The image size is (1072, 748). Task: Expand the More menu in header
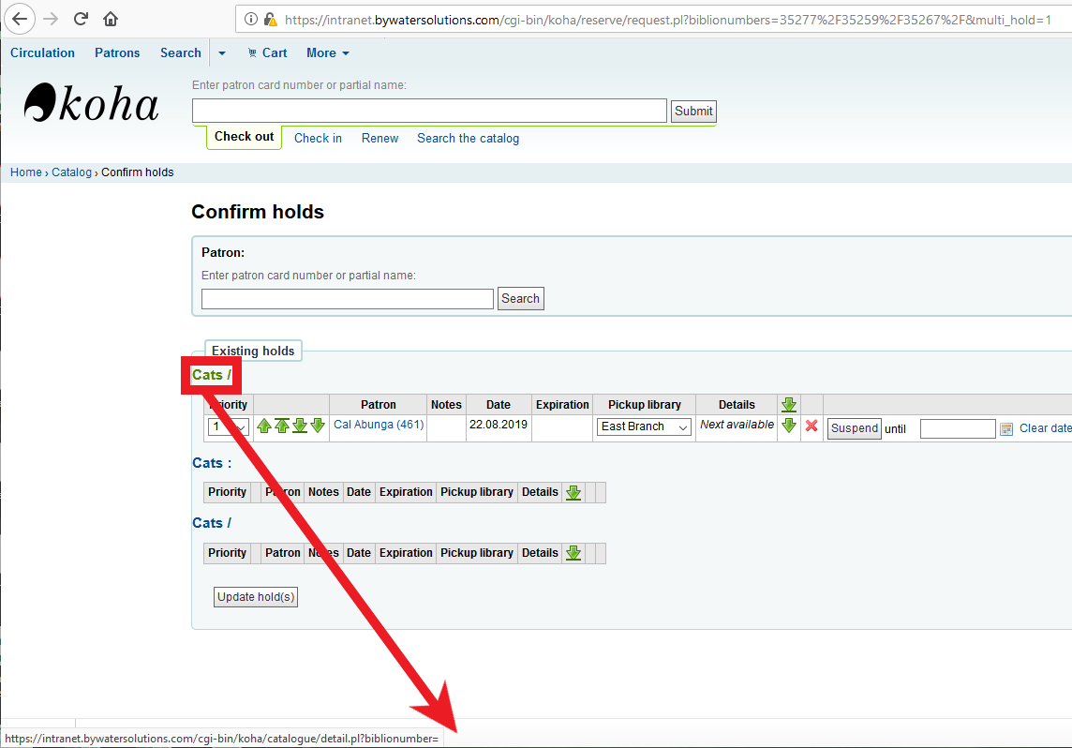click(328, 52)
